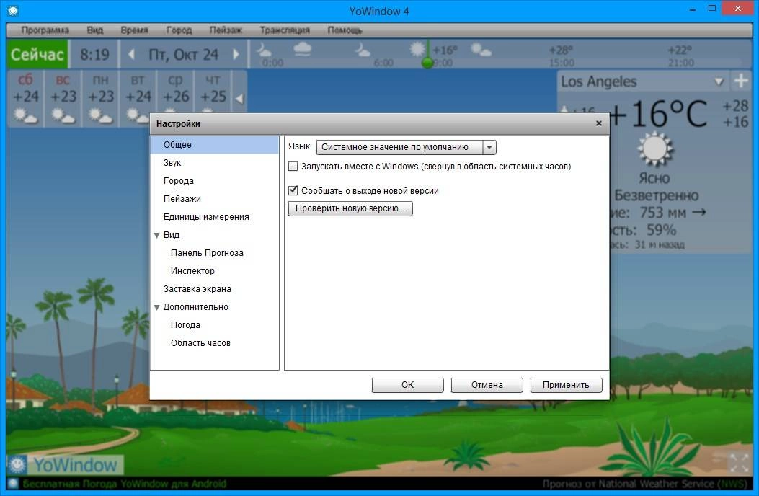Open the Время menu

coord(135,30)
